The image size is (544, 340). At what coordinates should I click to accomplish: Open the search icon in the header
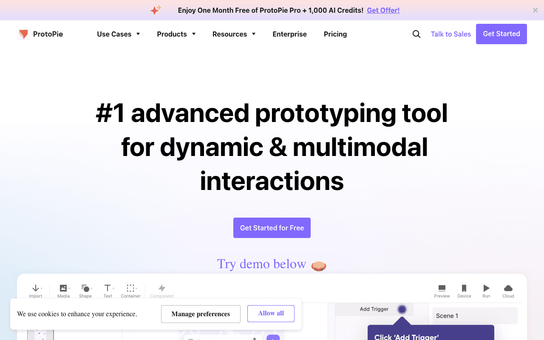point(416,34)
